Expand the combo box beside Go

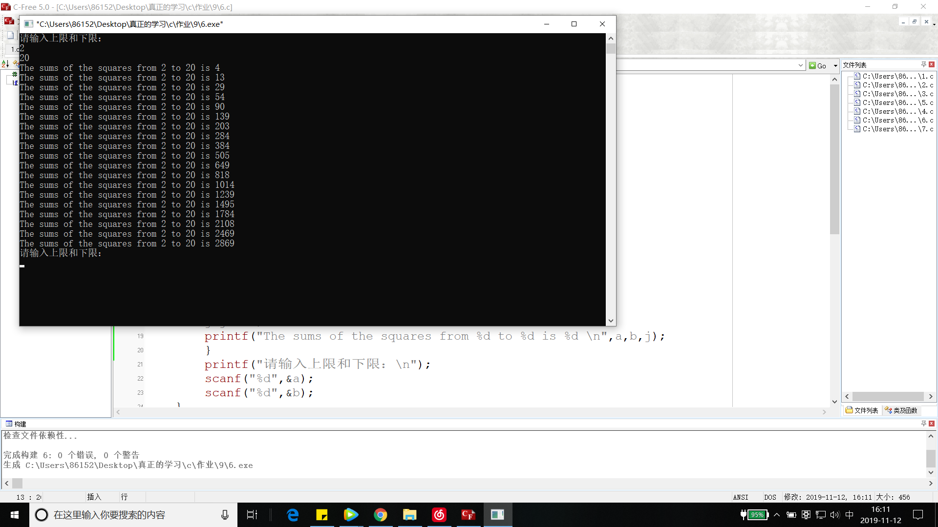pos(800,65)
